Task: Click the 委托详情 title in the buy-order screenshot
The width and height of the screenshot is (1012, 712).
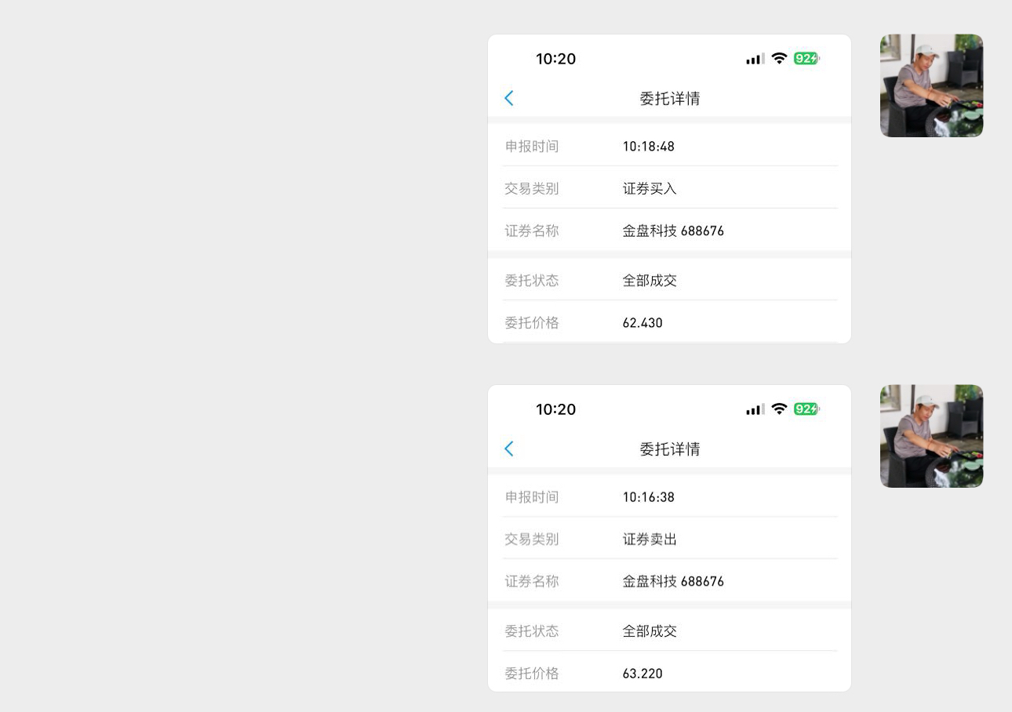Action: point(669,99)
